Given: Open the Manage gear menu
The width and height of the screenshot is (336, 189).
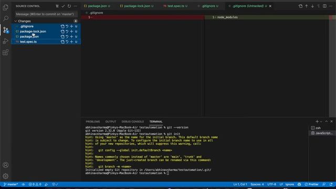Looking at the screenshot, I should 6,176.
